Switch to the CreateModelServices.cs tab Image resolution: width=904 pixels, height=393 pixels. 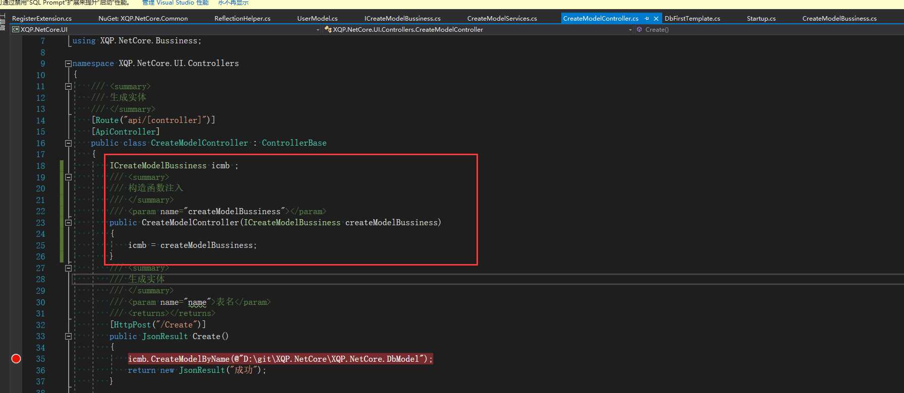(x=502, y=19)
